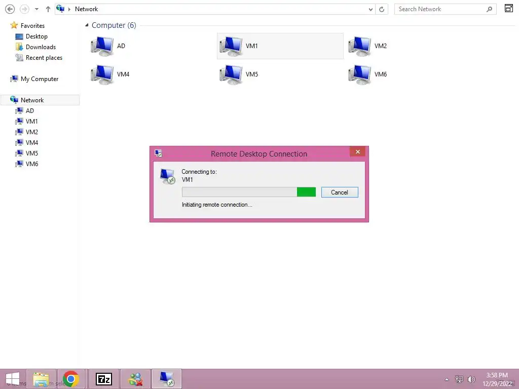The width and height of the screenshot is (519, 389).
Task: Click the Network address bar breadcrumb
Action: click(x=86, y=9)
